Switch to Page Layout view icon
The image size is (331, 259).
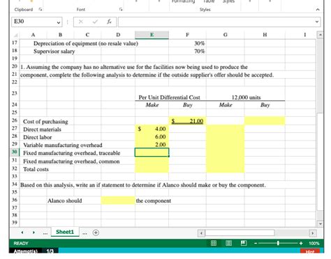(x=228, y=243)
